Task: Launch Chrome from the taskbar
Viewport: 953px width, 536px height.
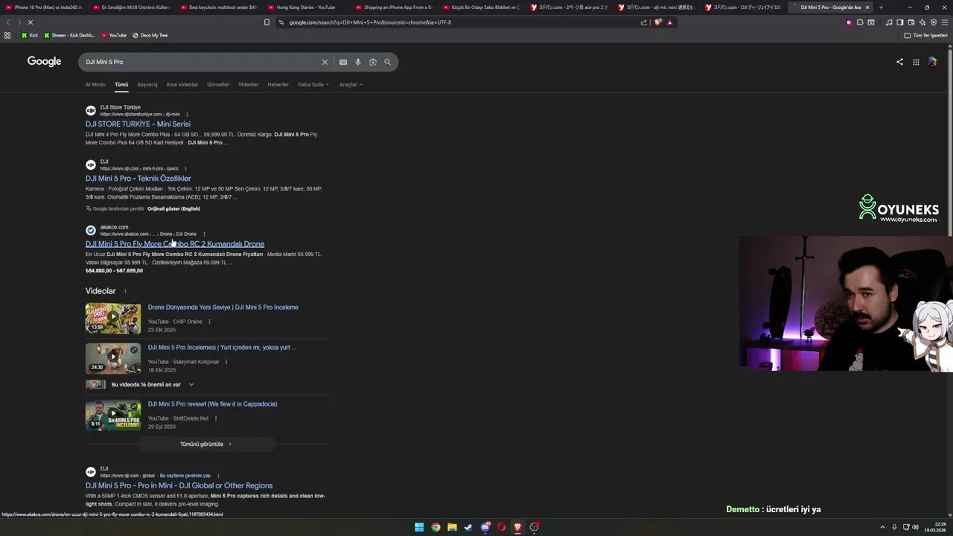Action: pyautogui.click(x=436, y=527)
